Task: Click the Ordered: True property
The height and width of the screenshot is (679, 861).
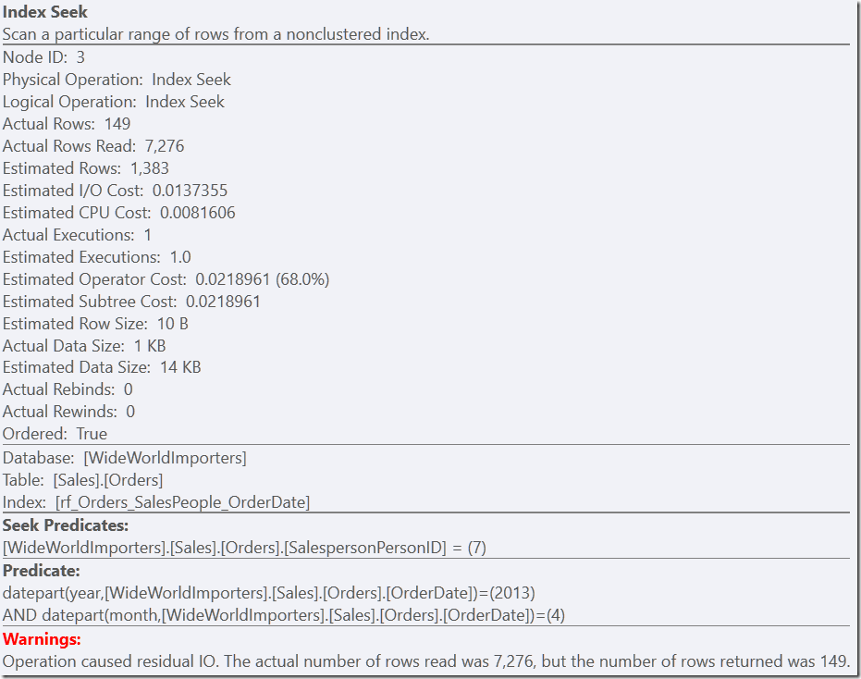Action: click(x=55, y=434)
